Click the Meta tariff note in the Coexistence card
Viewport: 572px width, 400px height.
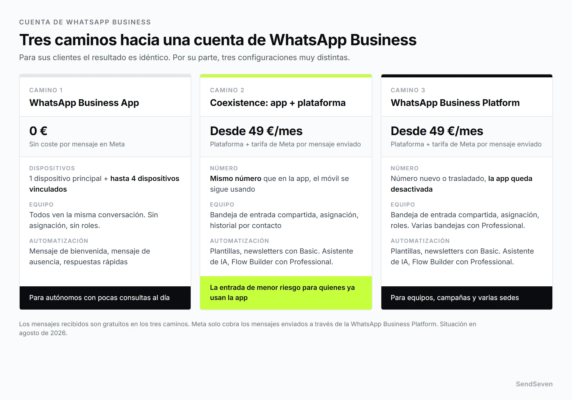[285, 144]
